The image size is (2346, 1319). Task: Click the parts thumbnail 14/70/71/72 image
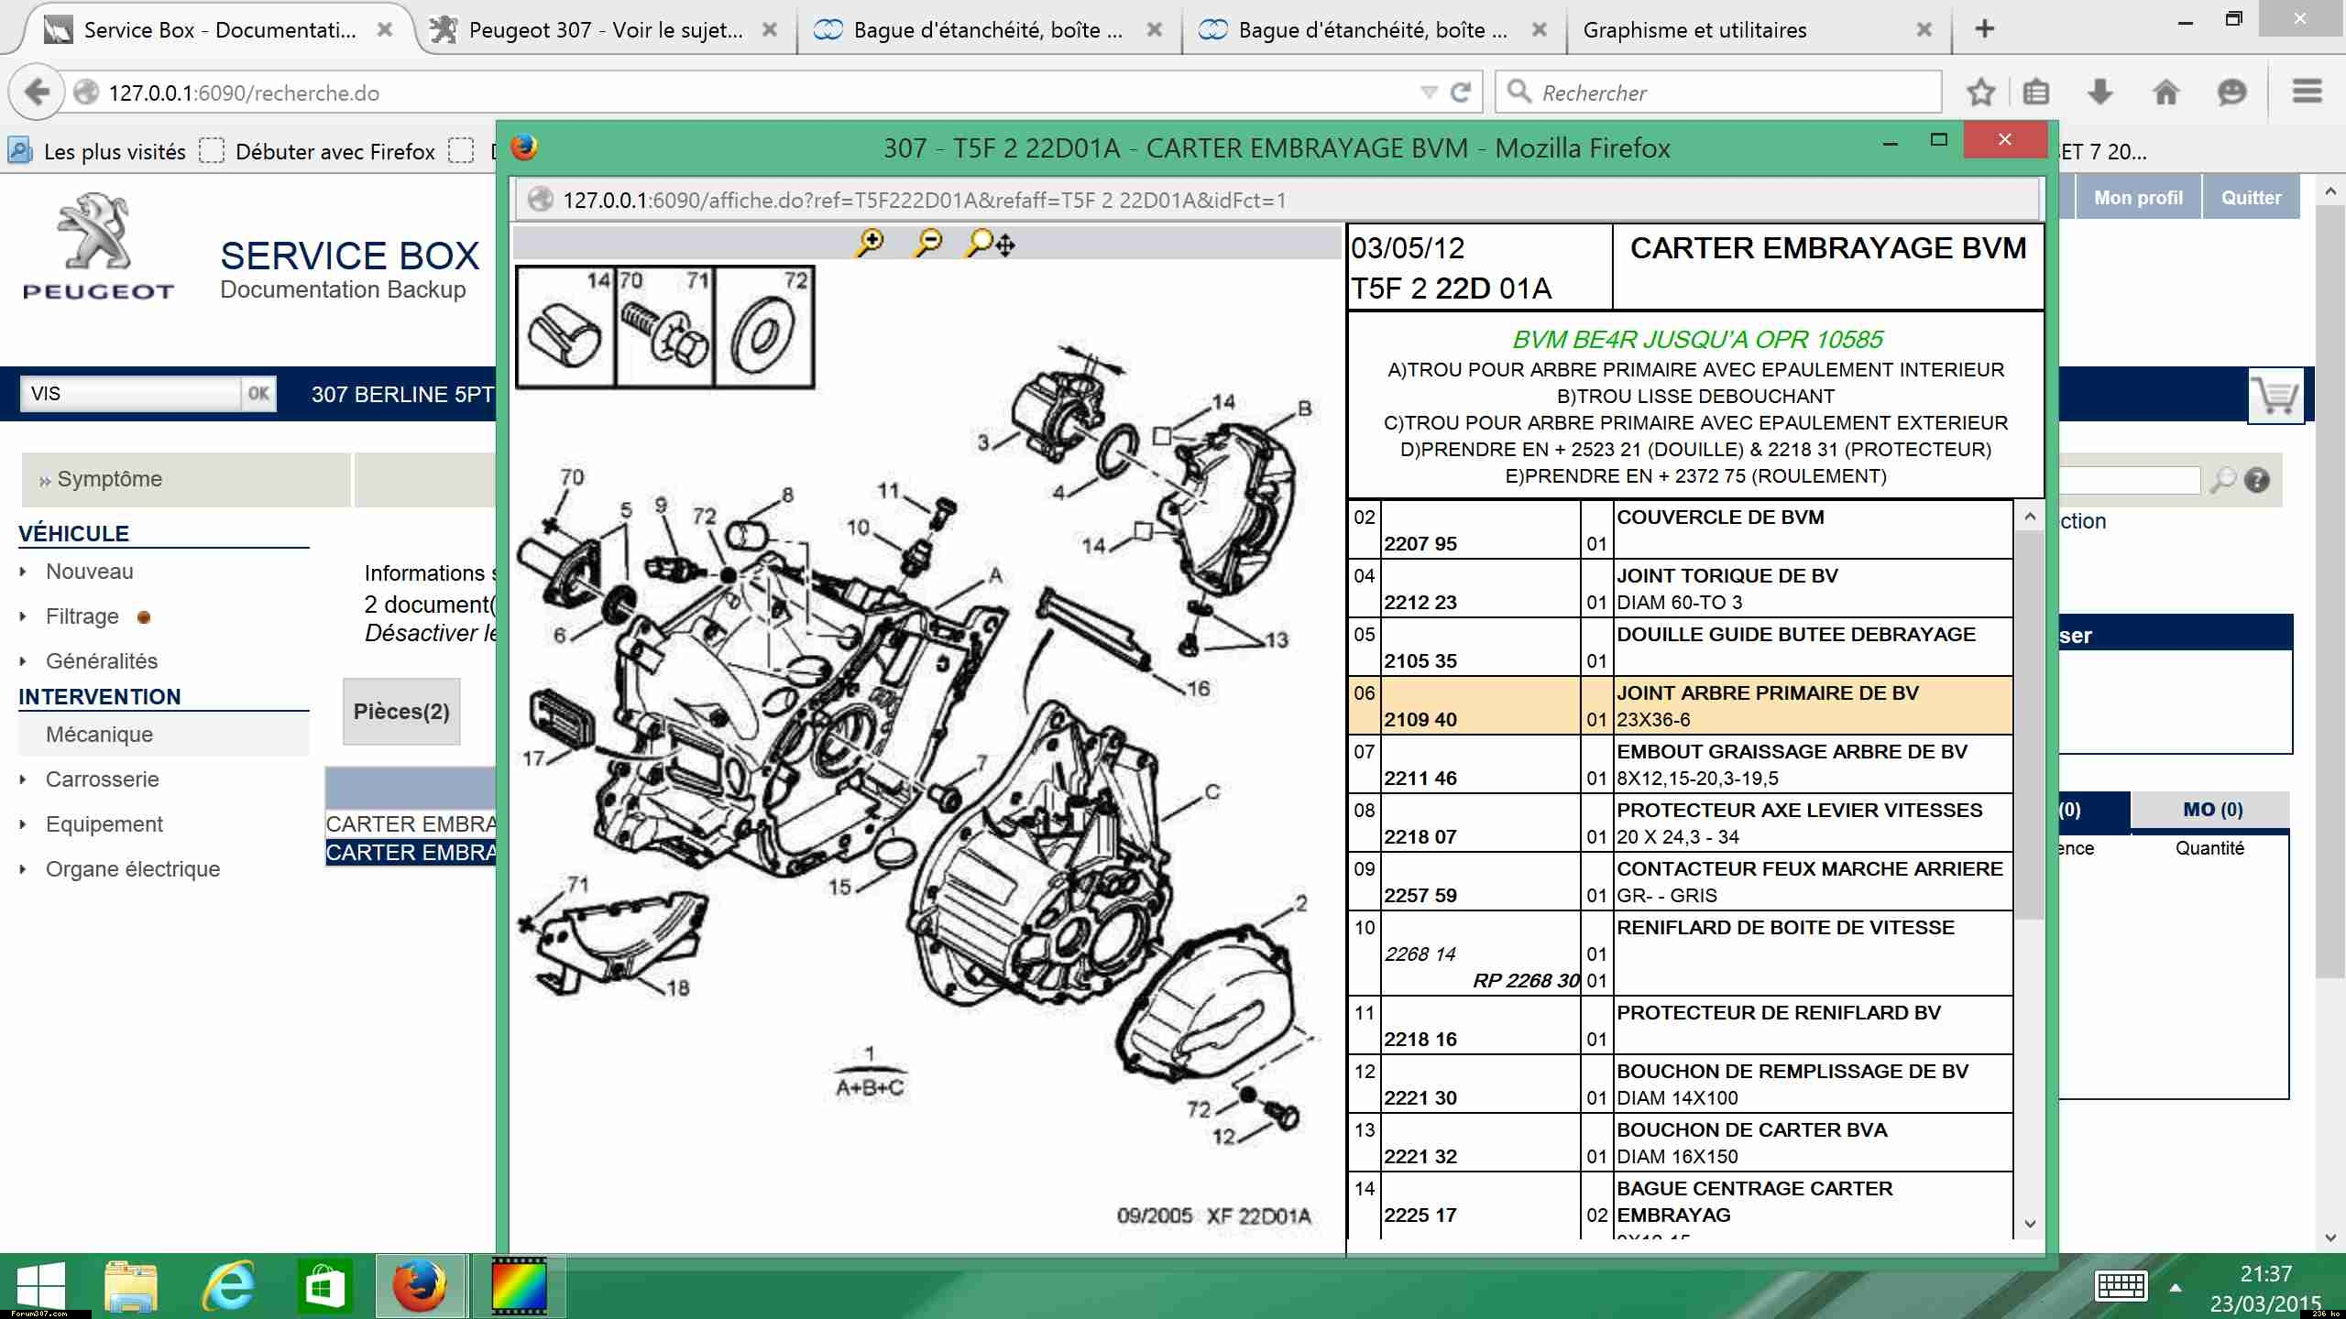click(665, 328)
